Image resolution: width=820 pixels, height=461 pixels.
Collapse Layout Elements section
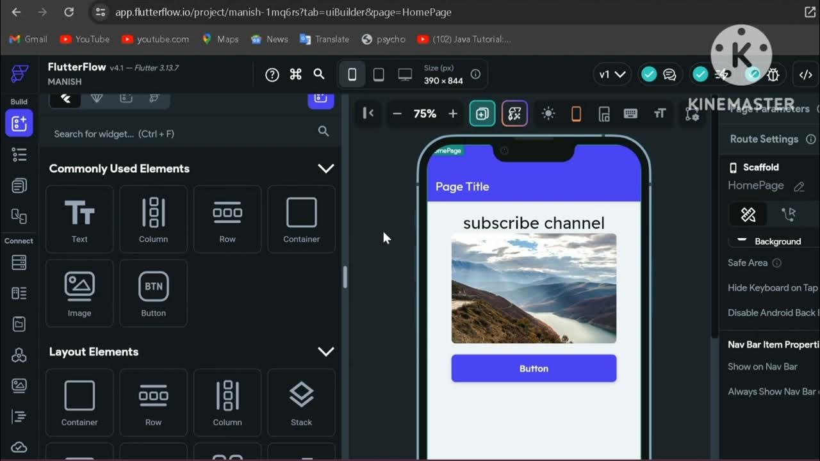326,352
